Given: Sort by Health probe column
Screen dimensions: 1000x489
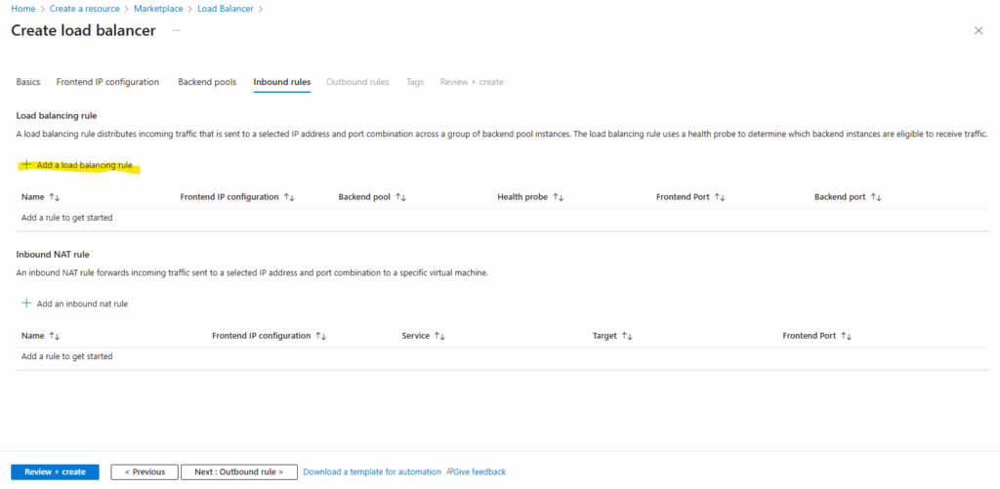Looking at the screenshot, I should (558, 197).
